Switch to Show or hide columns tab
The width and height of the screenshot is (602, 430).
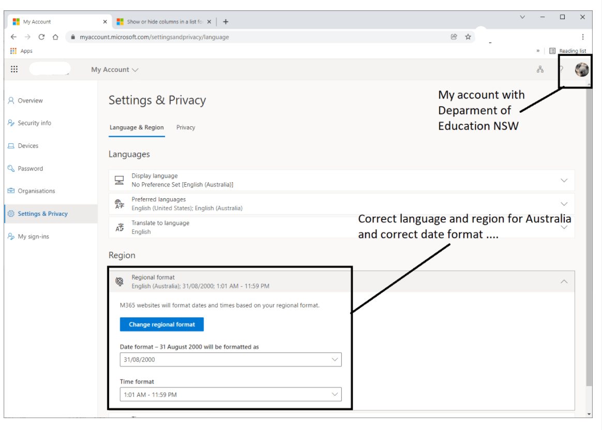coord(164,22)
